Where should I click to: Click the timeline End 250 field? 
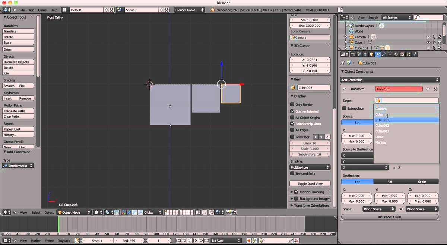click(129, 241)
